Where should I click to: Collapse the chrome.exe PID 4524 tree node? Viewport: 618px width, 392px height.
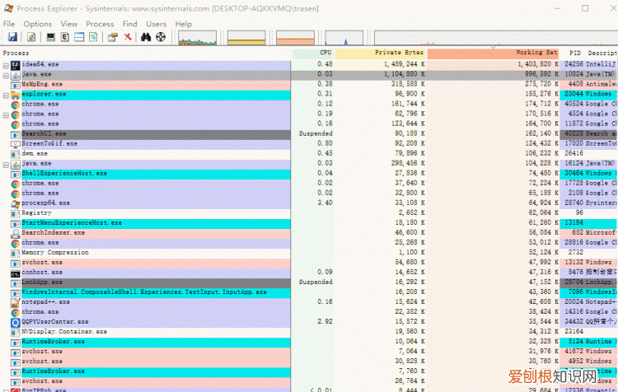[x=6, y=115]
